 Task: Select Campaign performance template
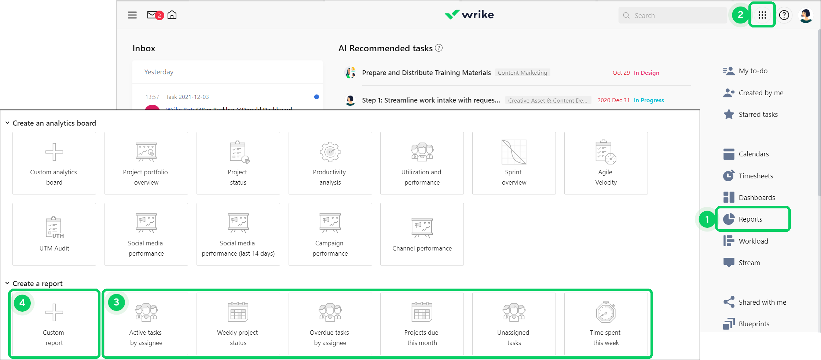330,234
